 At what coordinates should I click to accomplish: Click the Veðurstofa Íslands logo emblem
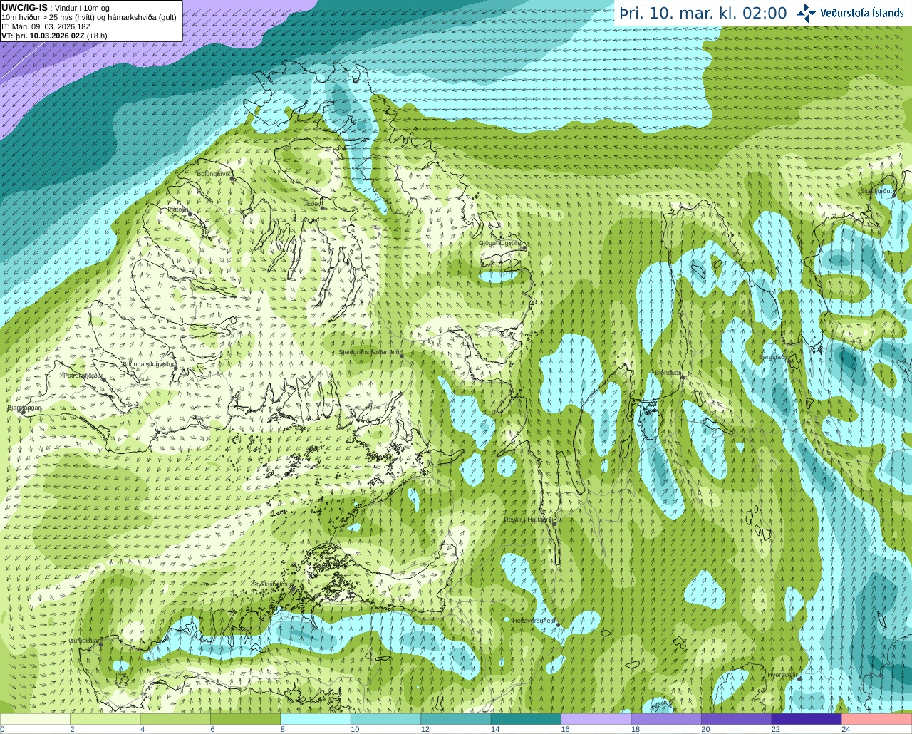(807, 13)
